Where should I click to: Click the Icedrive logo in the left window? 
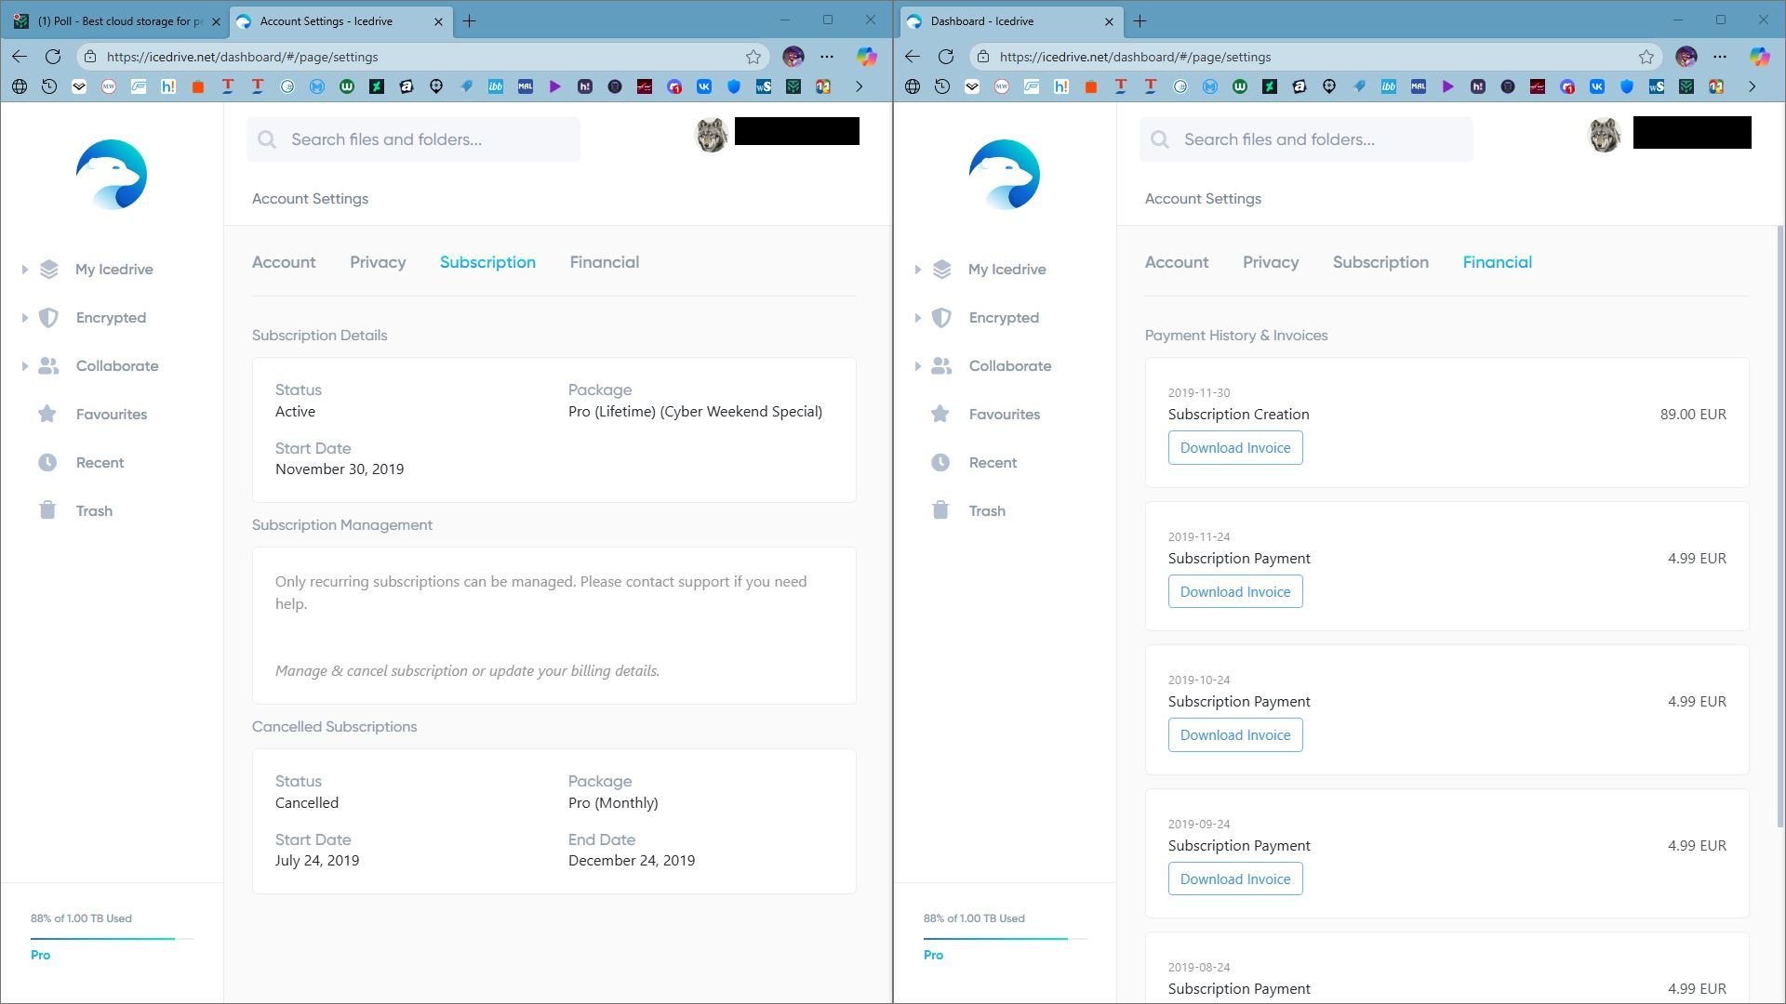point(112,175)
